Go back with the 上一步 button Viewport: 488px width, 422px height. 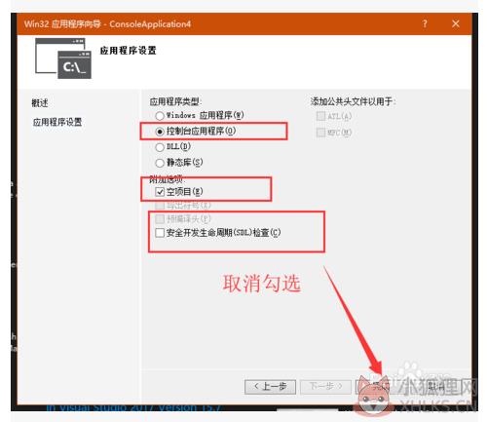pos(270,387)
